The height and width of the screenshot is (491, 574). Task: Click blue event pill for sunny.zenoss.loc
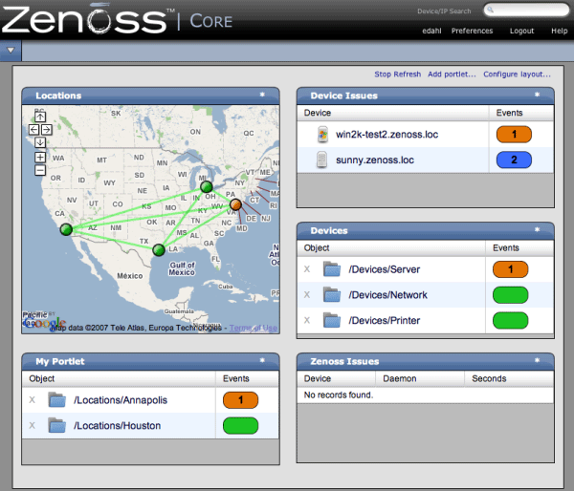click(514, 160)
